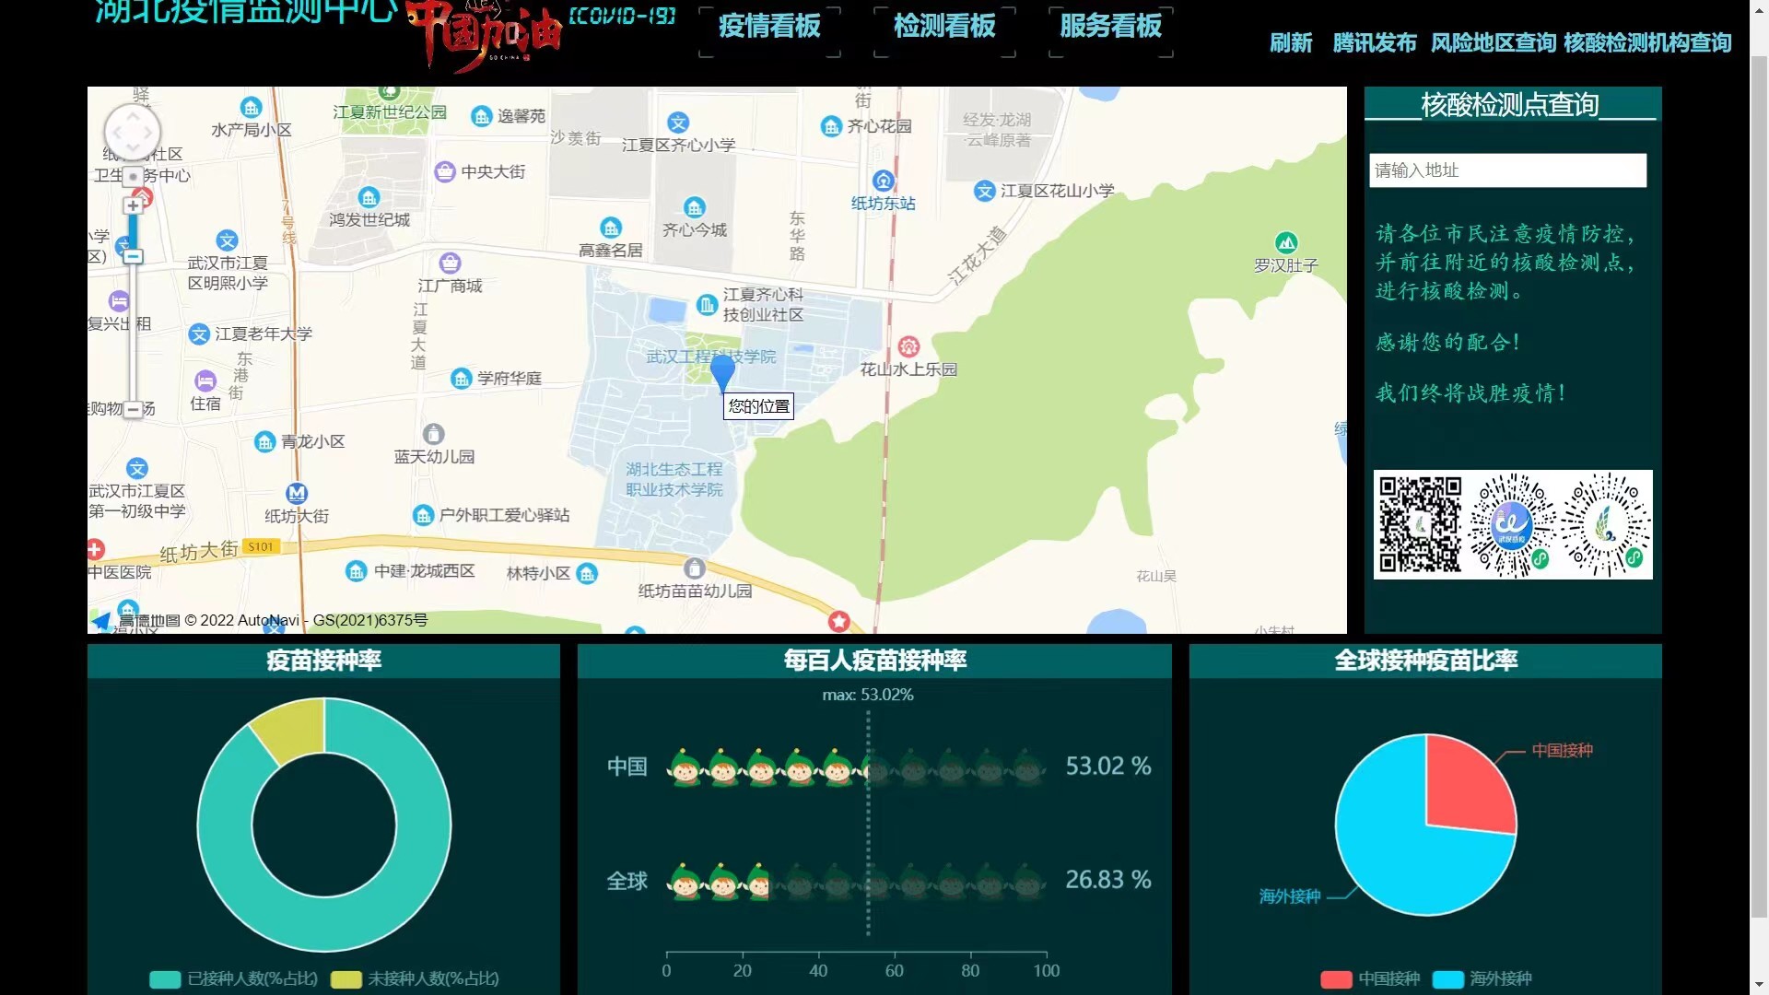Click the 纸坊大街 metro station icon
Image resolution: width=1769 pixels, height=995 pixels.
[297, 493]
